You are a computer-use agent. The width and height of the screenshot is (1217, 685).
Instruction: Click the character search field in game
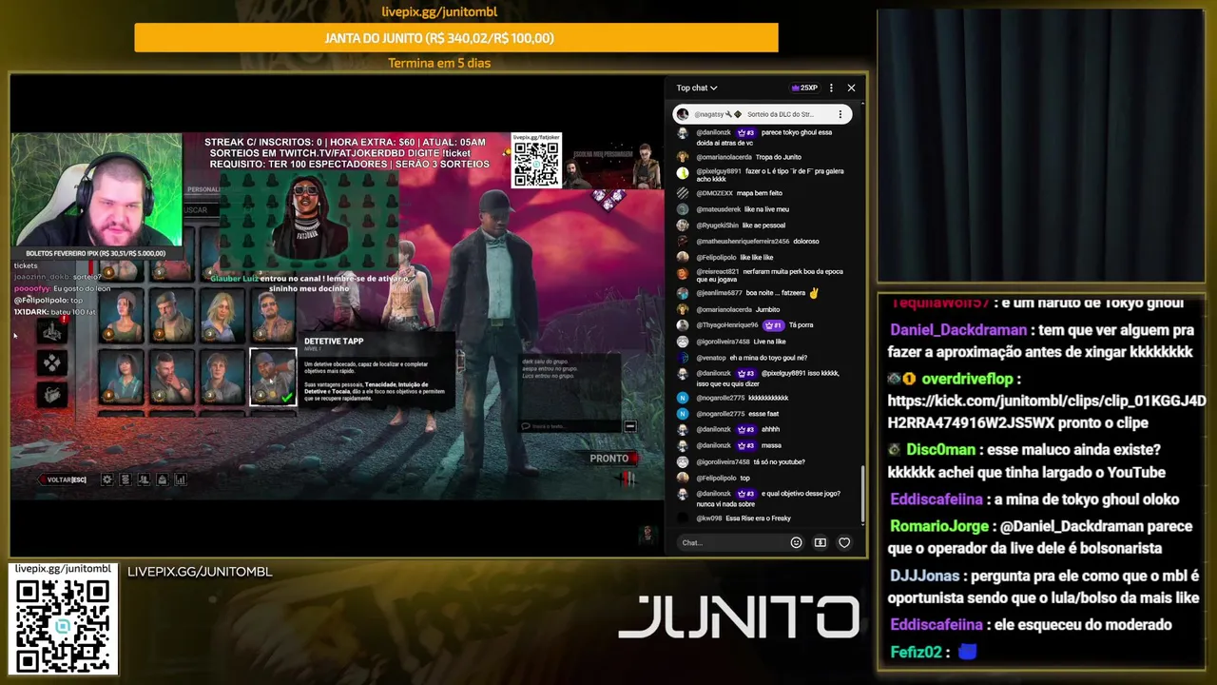point(202,209)
